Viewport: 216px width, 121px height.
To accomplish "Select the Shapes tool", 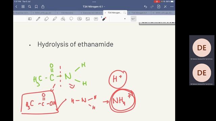I will coord(63,19).
